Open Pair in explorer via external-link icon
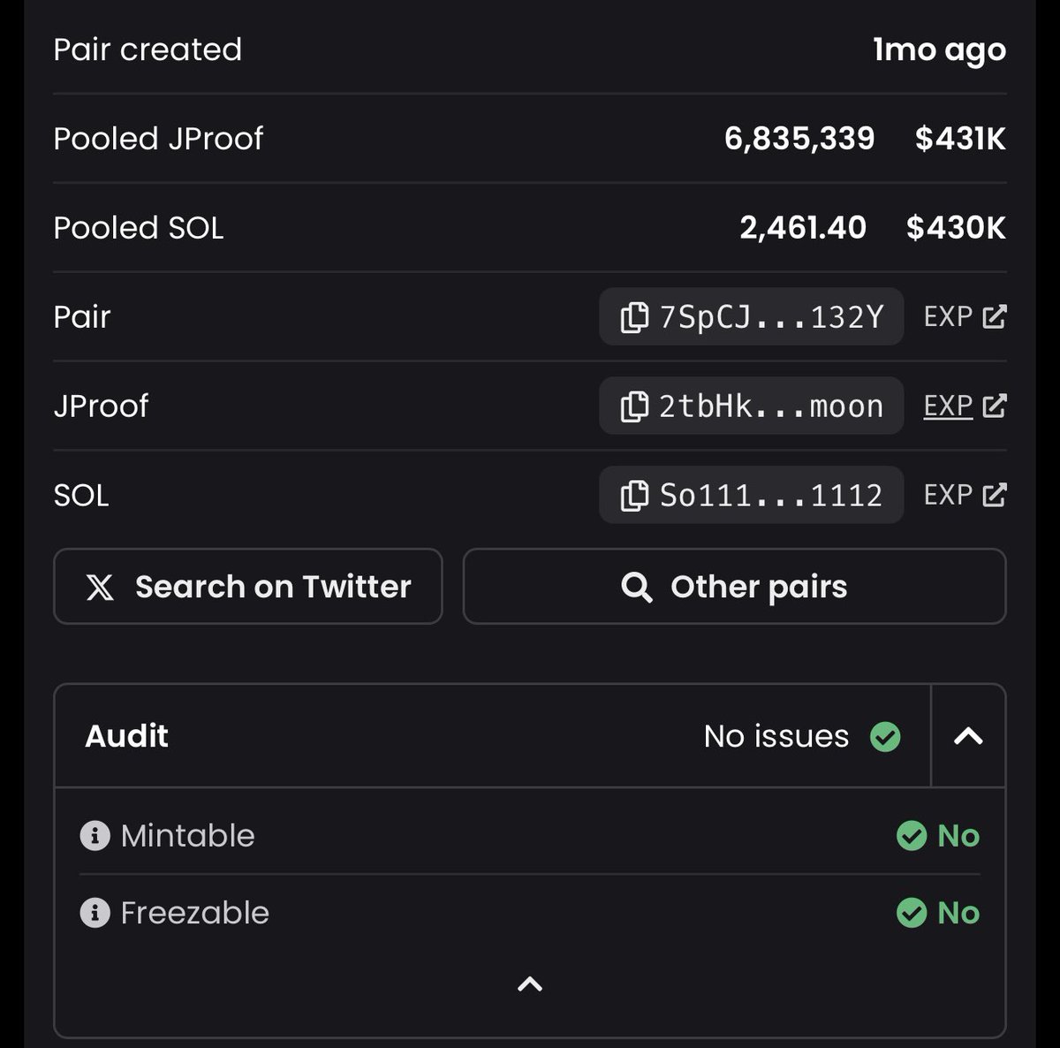1060x1048 pixels. [x=995, y=316]
